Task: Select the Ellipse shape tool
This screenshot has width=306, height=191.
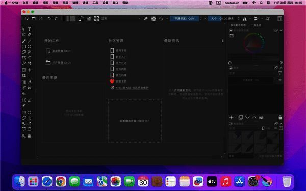Action: 29,47
